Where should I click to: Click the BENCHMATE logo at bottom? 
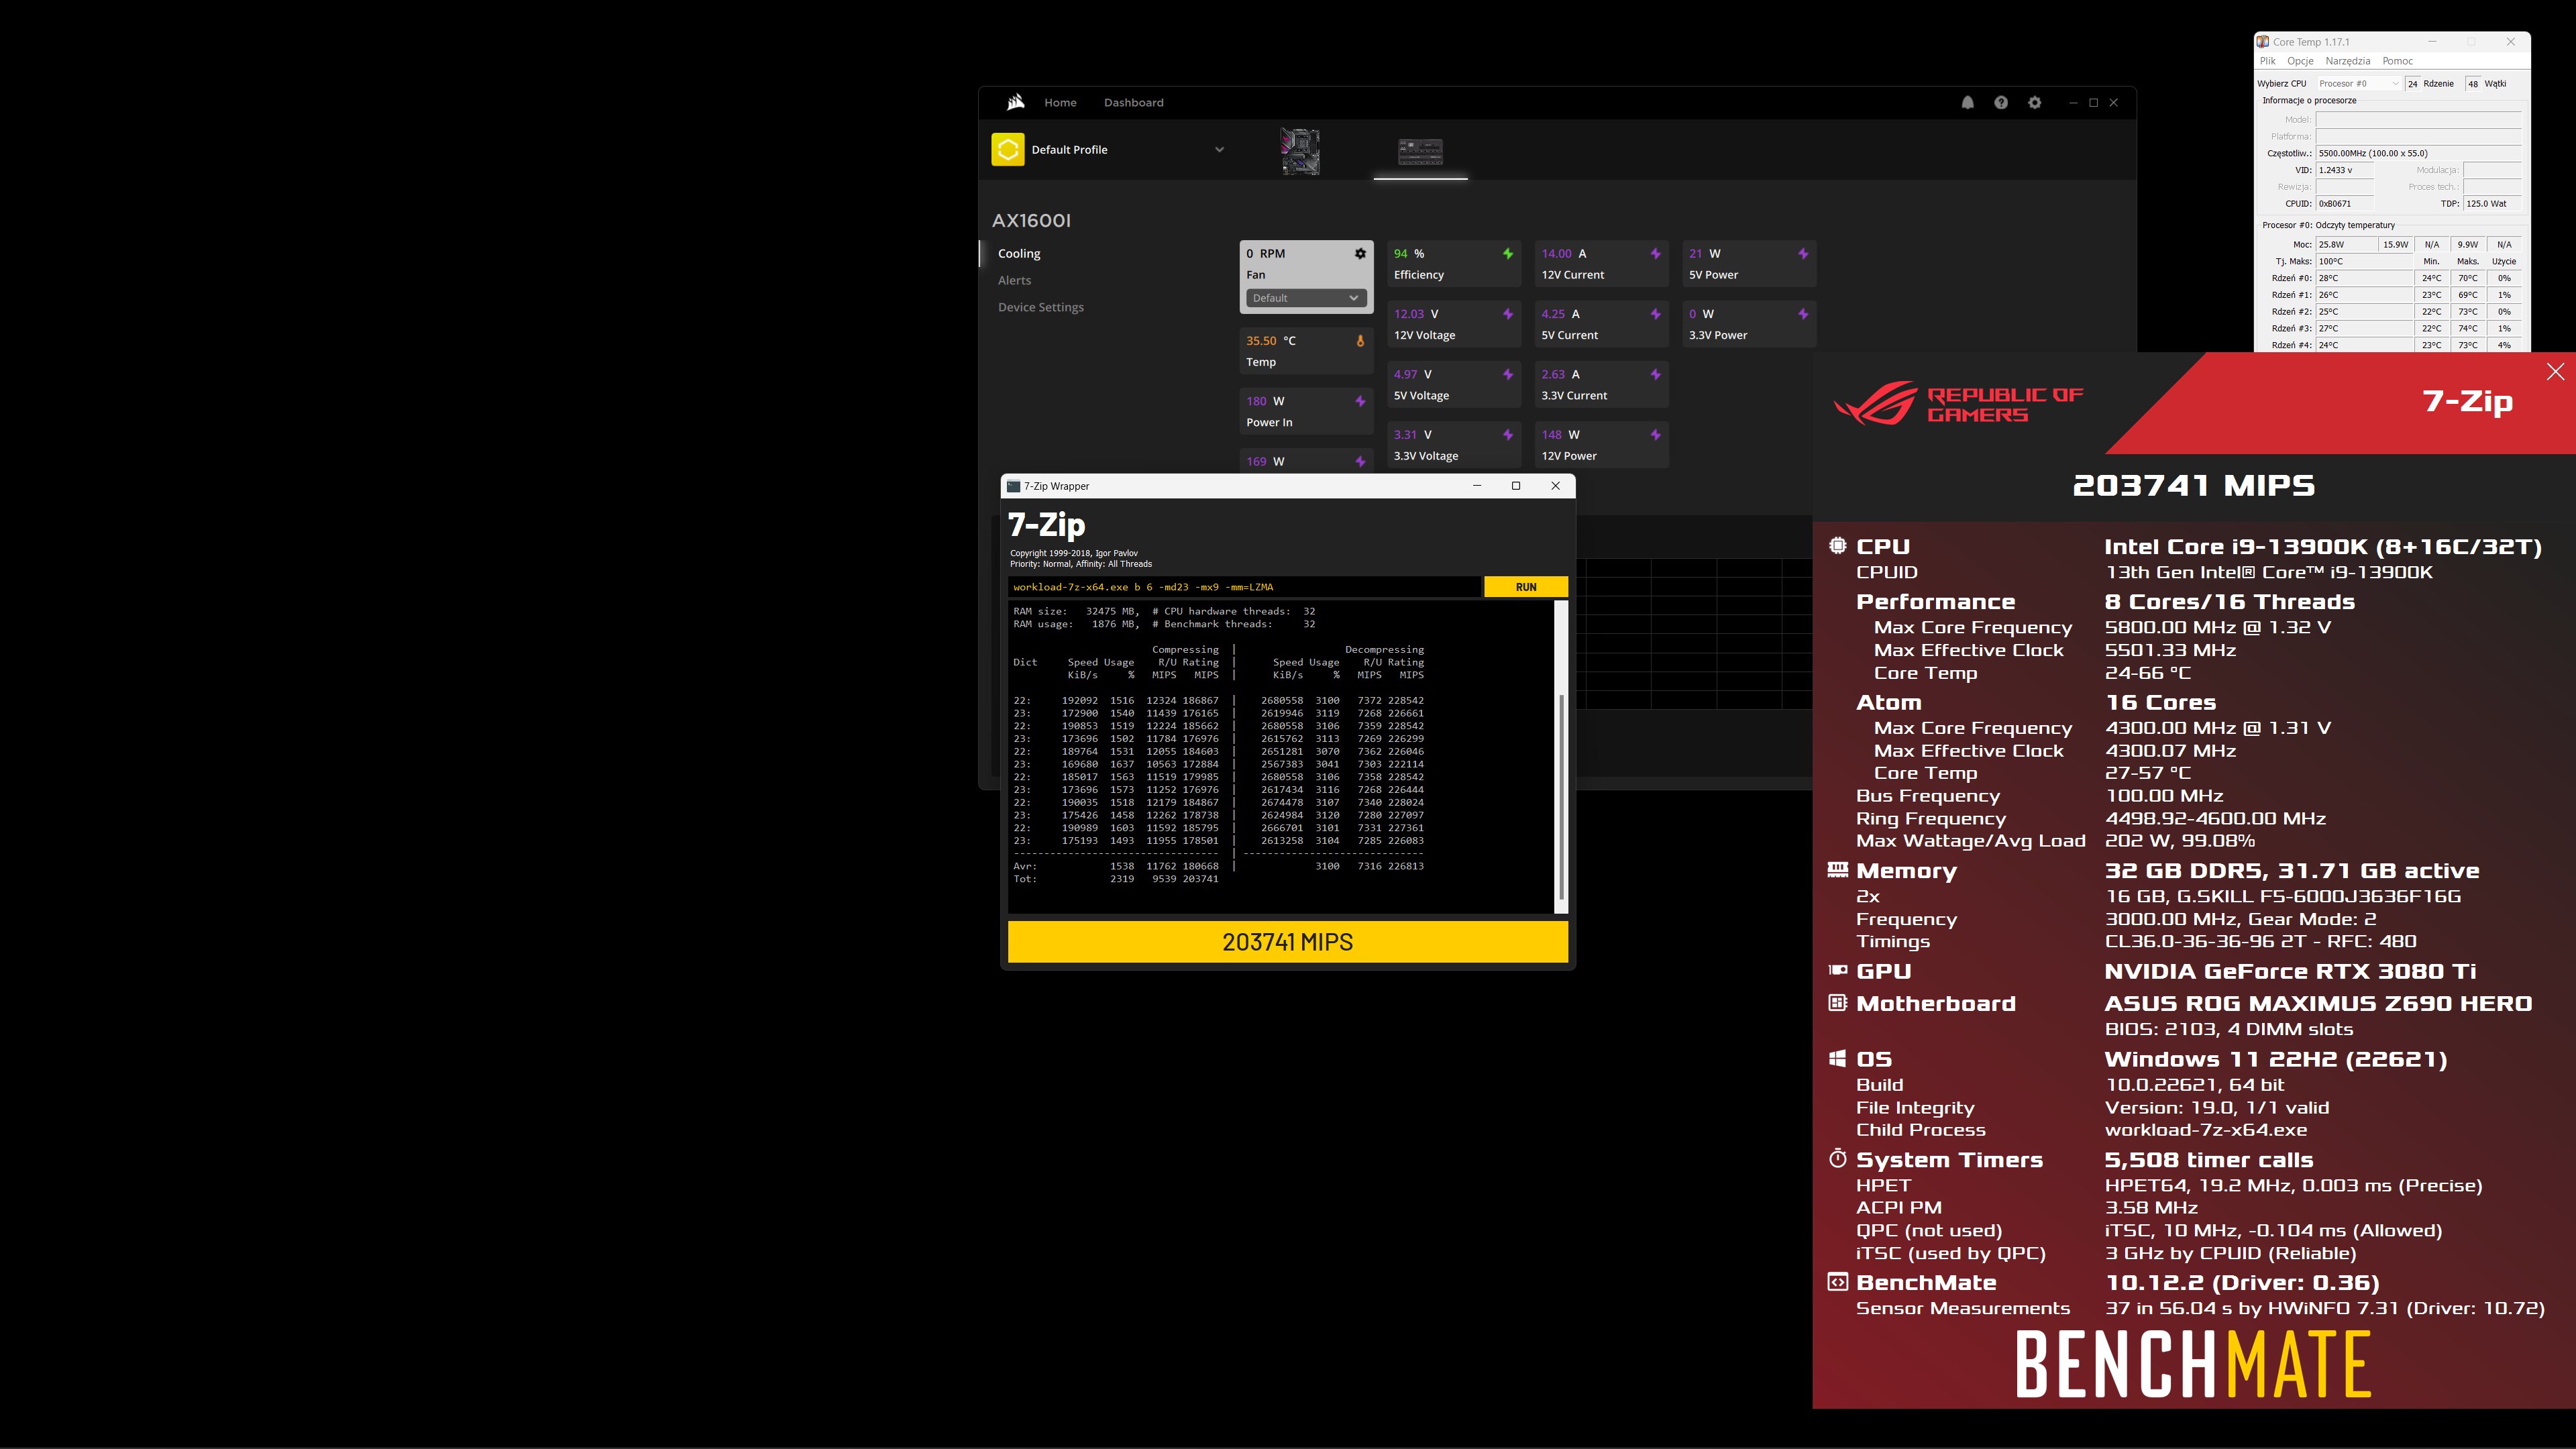(x=2192, y=1363)
